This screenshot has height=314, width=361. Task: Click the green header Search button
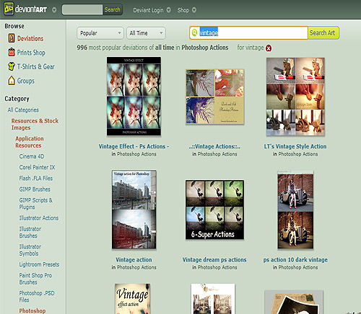(112, 9)
